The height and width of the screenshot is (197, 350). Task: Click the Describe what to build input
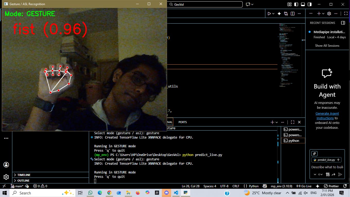[327, 167]
